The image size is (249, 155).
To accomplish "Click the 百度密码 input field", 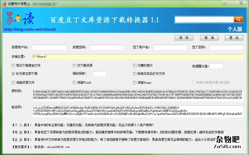I will pyautogui.click(x=107, y=48).
